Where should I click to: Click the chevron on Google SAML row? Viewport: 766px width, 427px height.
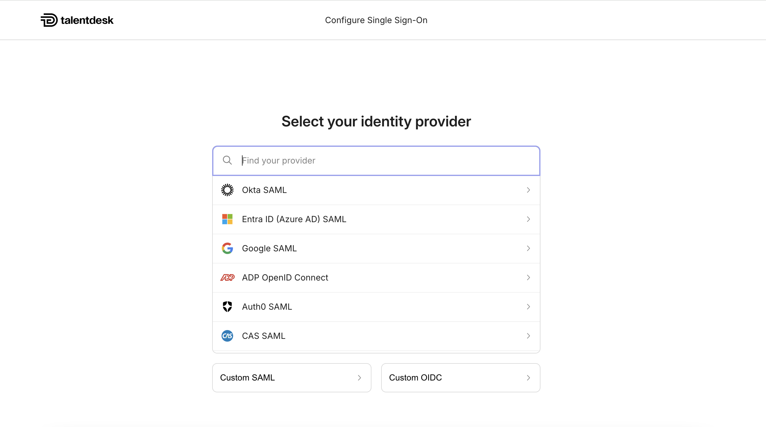[528, 248]
